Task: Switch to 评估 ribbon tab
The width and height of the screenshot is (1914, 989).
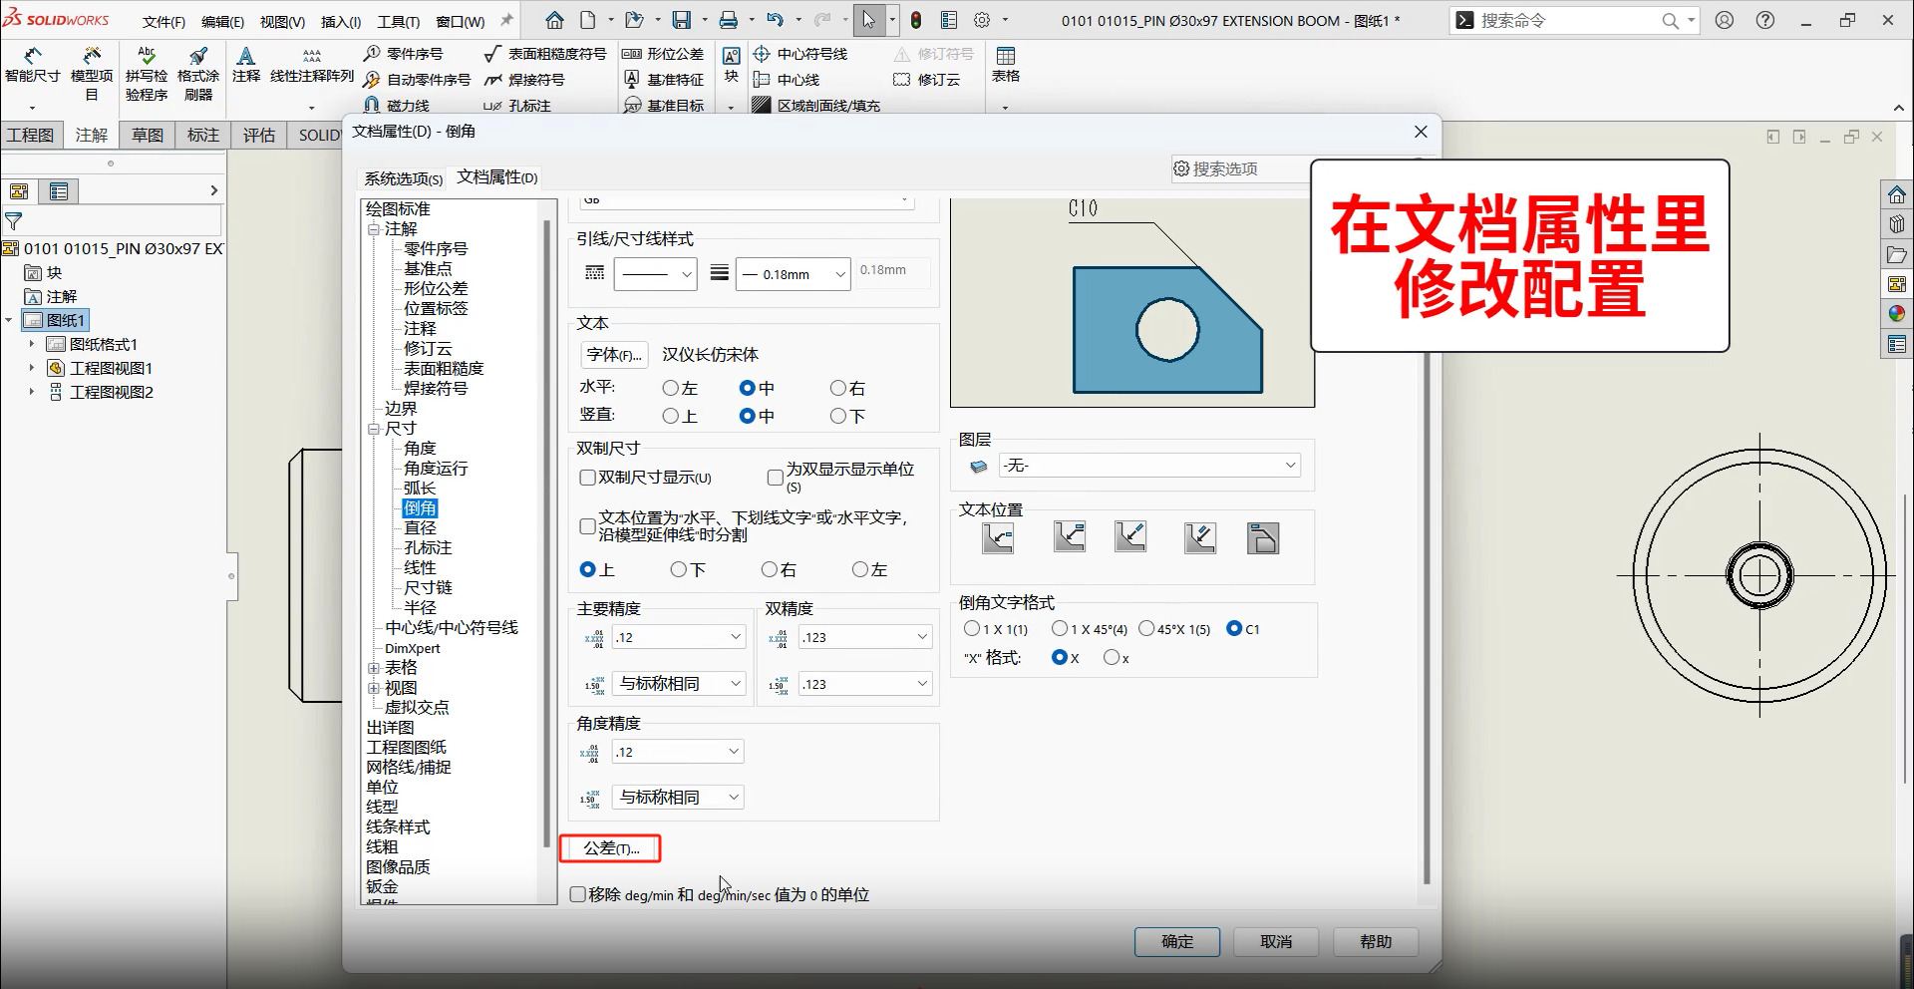Action: point(259,135)
